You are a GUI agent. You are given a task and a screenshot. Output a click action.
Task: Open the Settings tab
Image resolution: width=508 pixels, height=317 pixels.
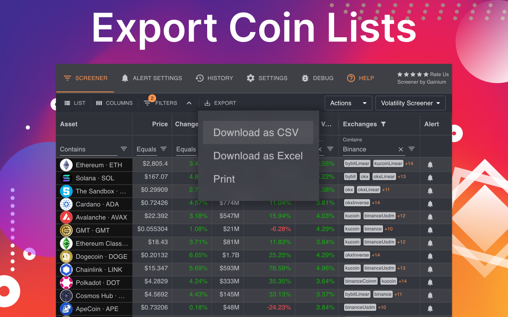point(267,78)
